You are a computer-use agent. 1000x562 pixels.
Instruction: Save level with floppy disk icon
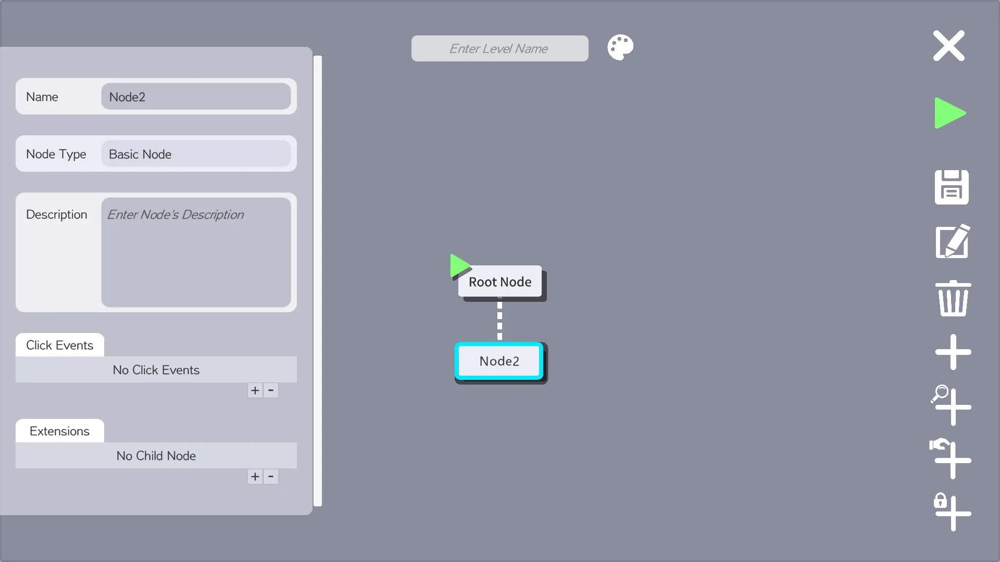click(951, 187)
